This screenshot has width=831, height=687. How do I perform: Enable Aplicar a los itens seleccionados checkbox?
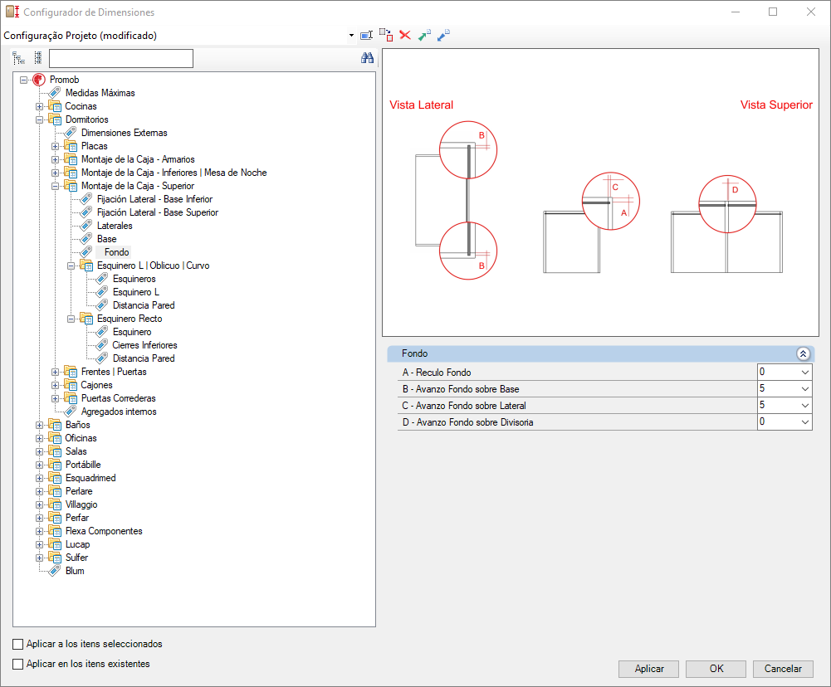[18, 644]
